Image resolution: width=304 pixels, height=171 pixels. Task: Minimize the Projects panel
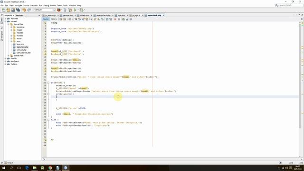tap(39, 16)
